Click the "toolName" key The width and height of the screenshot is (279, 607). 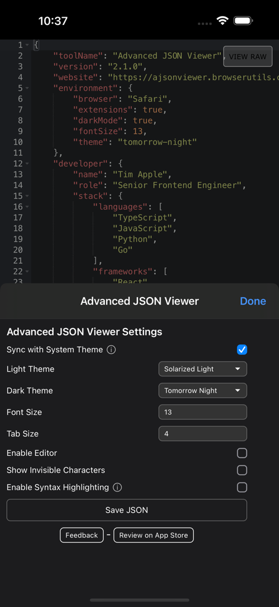point(78,56)
